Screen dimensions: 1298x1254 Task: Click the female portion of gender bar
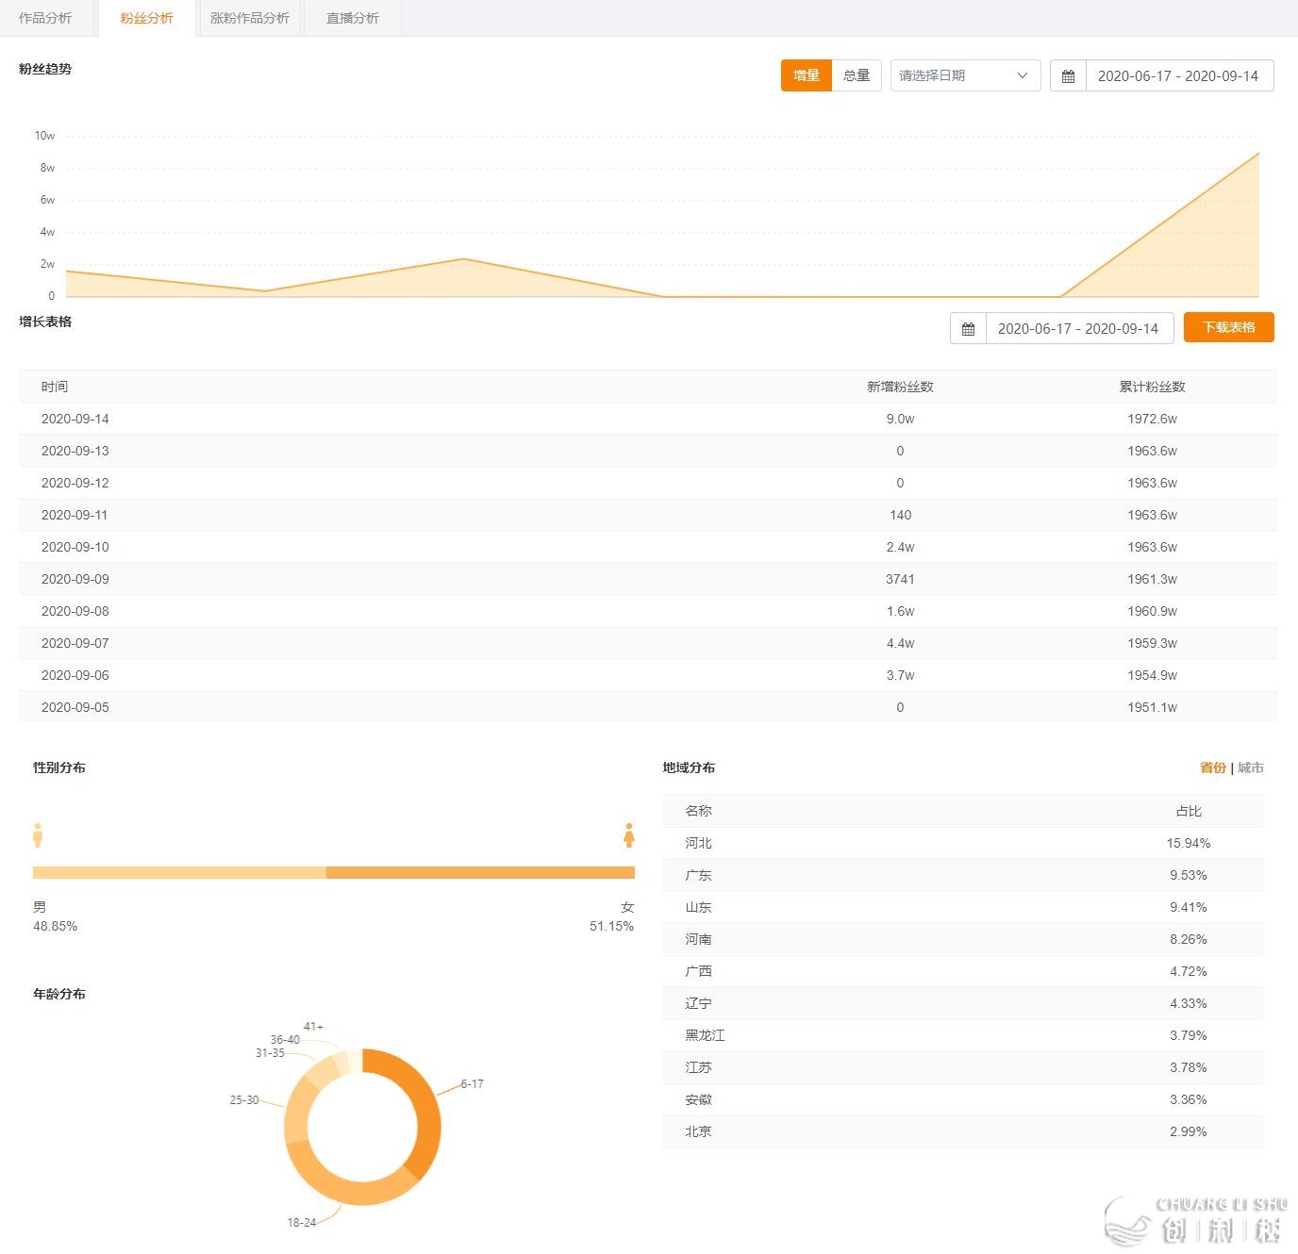point(479,872)
